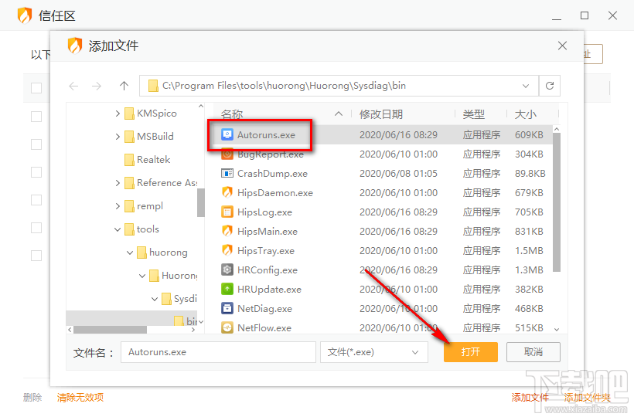The image size is (634, 417).
Task: Go back with the left arrow
Action: click(73, 86)
